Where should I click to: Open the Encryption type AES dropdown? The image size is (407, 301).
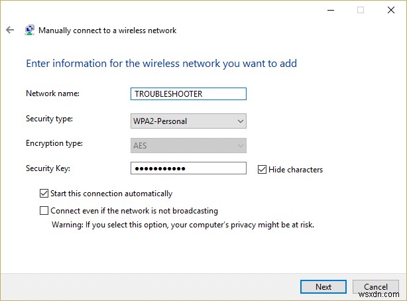[x=189, y=145]
